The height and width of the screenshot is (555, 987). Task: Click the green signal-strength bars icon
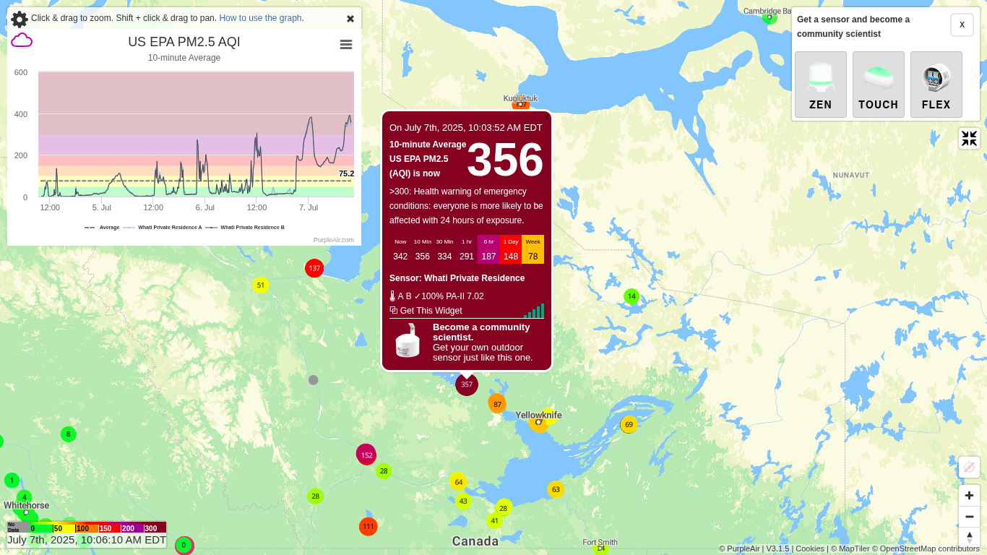(534, 311)
